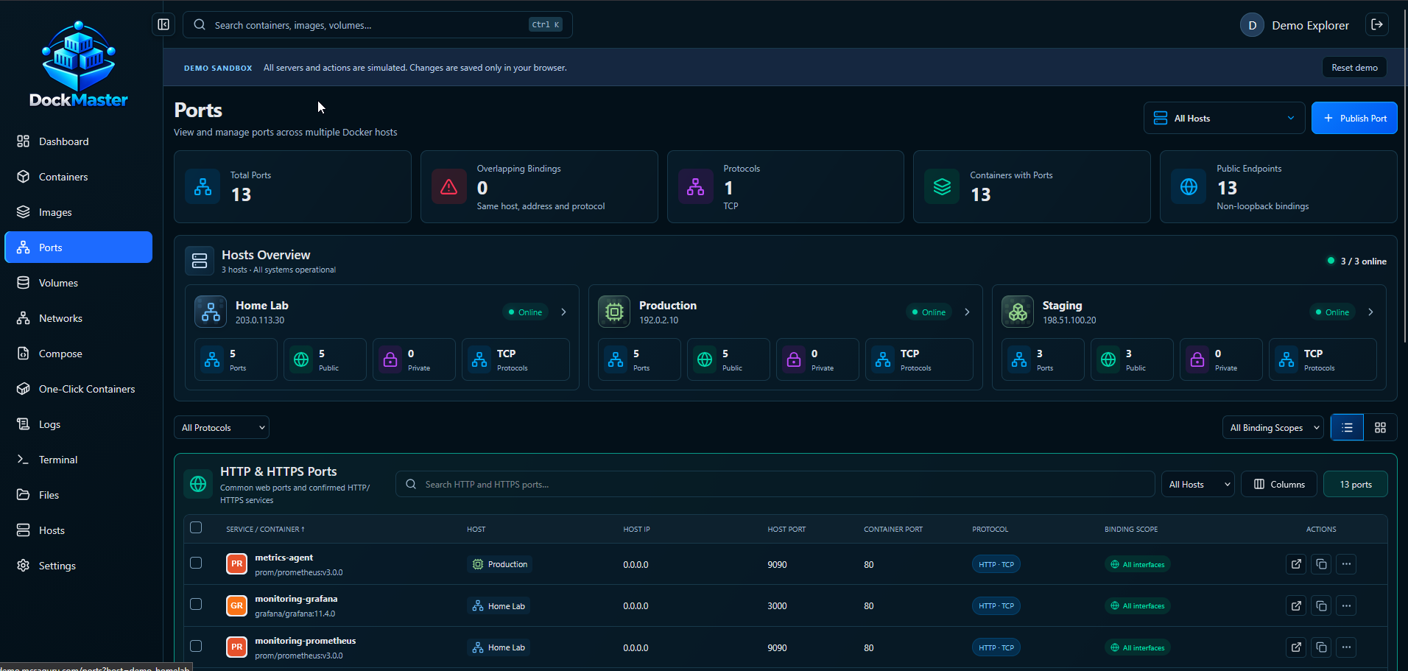Click host port 3000 in grafana row
1408x671 pixels.
[777, 605]
